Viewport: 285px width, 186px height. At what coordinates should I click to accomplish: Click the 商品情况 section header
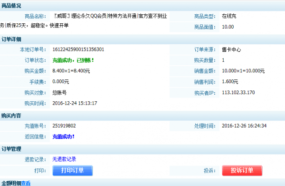(11, 6)
